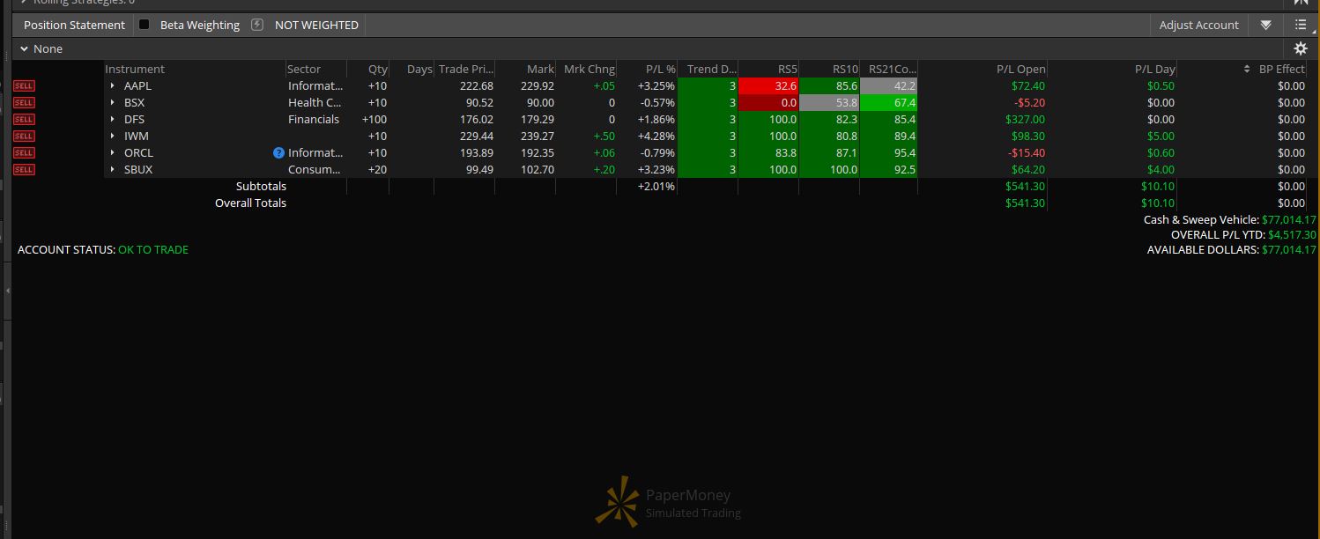1320x539 pixels.
Task: Click the +100 quantity cell for DFS
Action: (374, 120)
